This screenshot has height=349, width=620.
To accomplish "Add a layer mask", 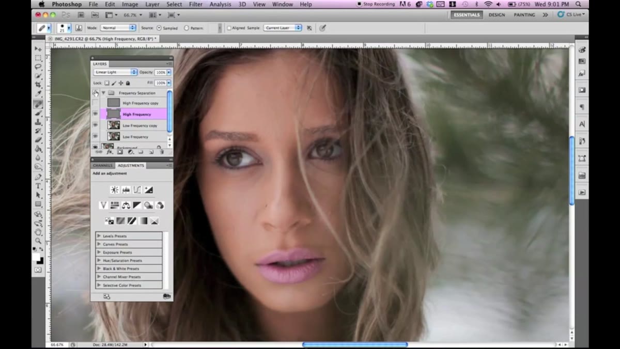I will pos(120,152).
